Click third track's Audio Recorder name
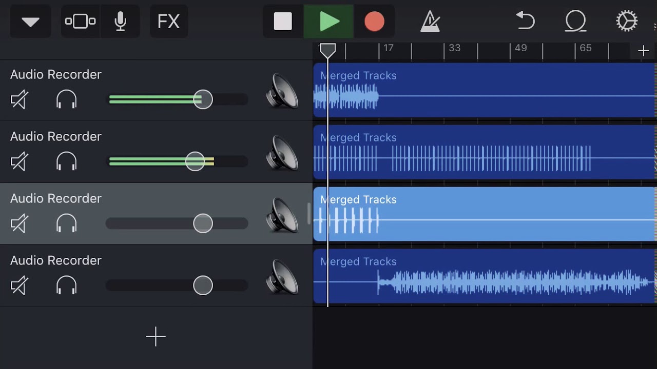This screenshot has height=369, width=657. click(x=56, y=198)
